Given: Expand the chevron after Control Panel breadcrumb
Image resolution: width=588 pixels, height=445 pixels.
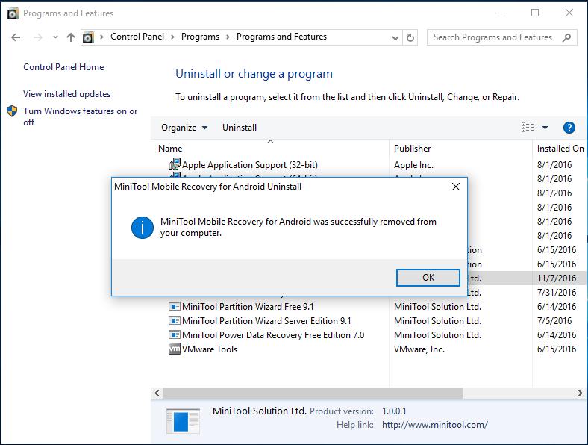Looking at the screenshot, I should click(x=173, y=37).
